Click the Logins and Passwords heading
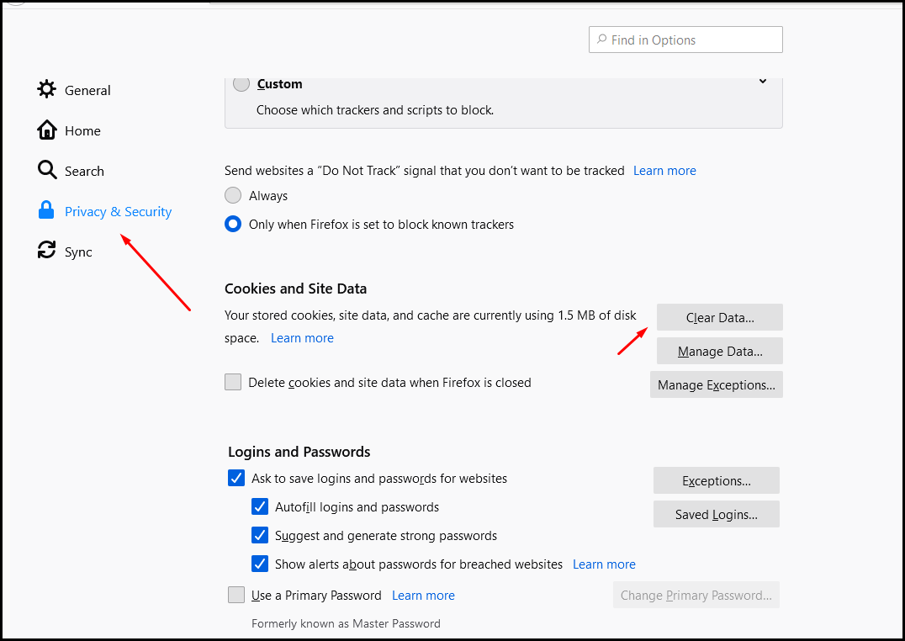905x641 pixels. (x=299, y=452)
